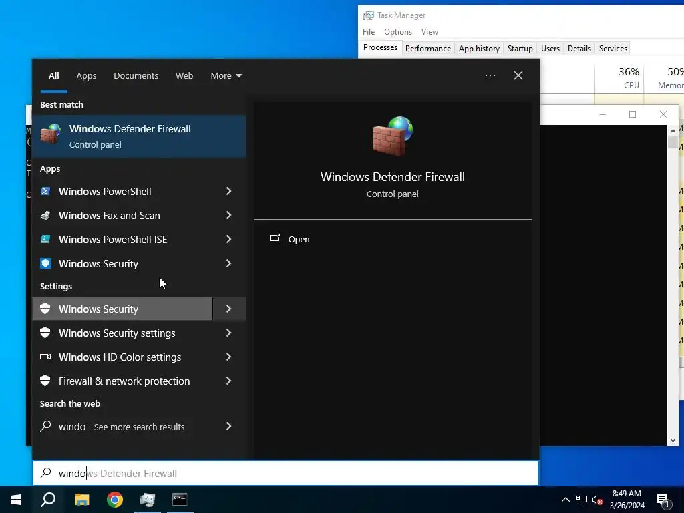Select the Apps search filter tab
Image resolution: width=684 pixels, height=513 pixels.
86,76
